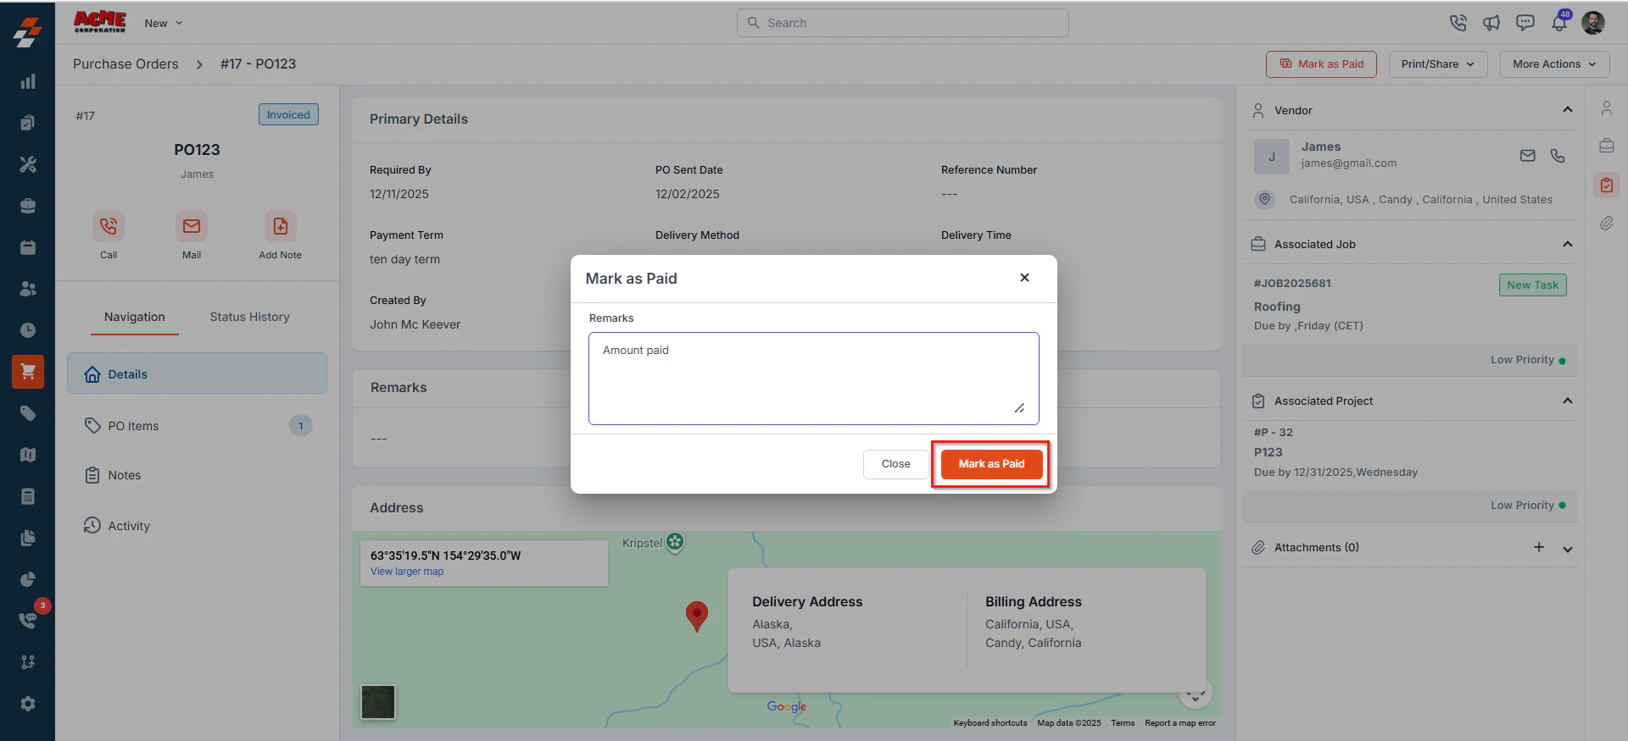Click the right rail briefcase icon
The height and width of the screenshot is (741, 1628).
pos(1607,146)
